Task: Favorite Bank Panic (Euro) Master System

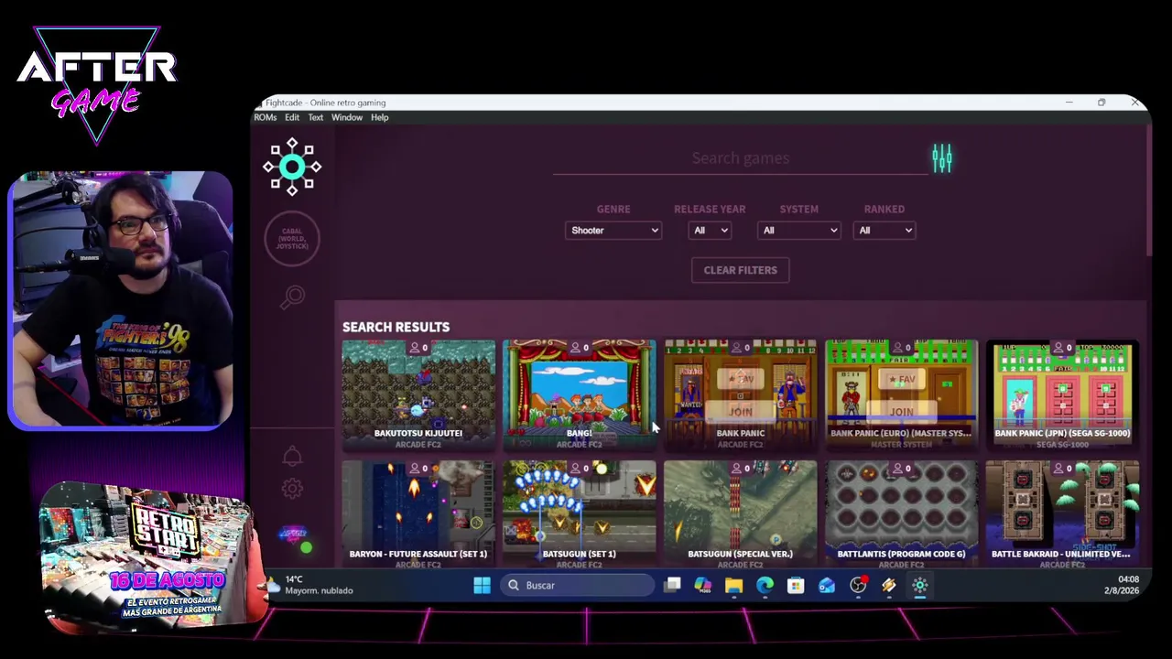Action: (901, 379)
